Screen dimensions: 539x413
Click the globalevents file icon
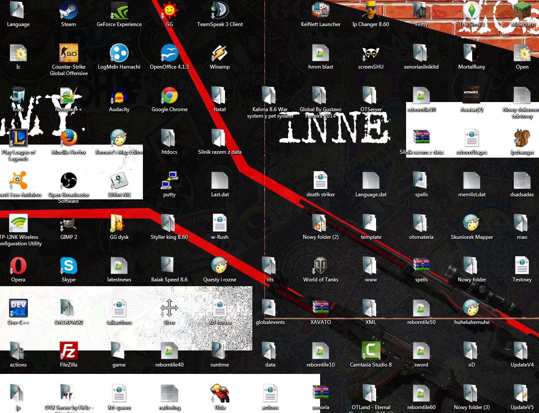[270, 308]
